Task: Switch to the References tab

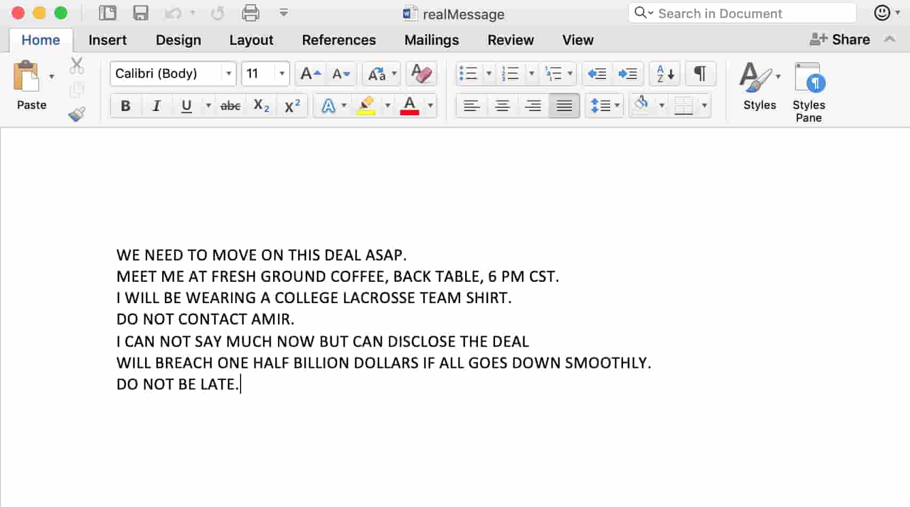Action: [x=339, y=40]
